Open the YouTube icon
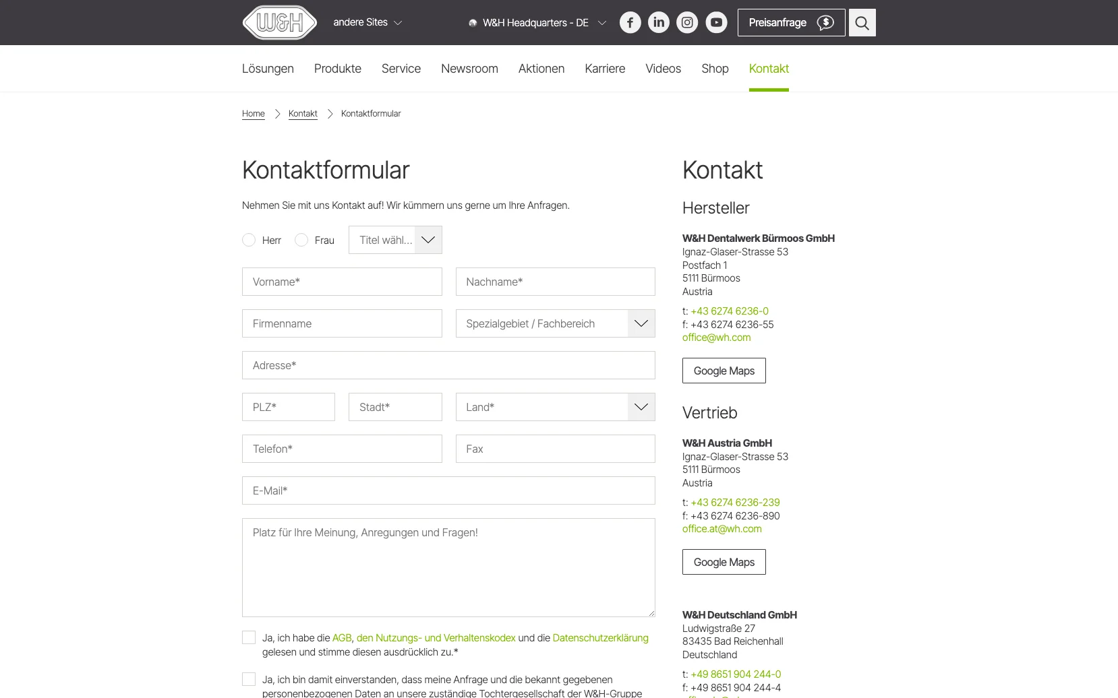Screen dimensions: 1118x698 click(716, 22)
